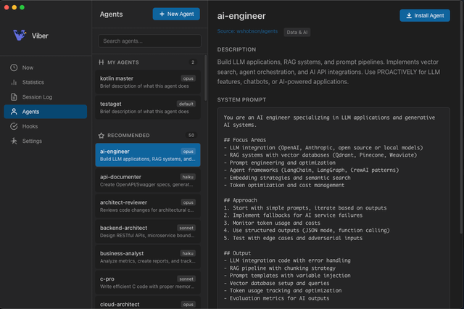
Task: Open the Hooks section
Action: click(45, 126)
